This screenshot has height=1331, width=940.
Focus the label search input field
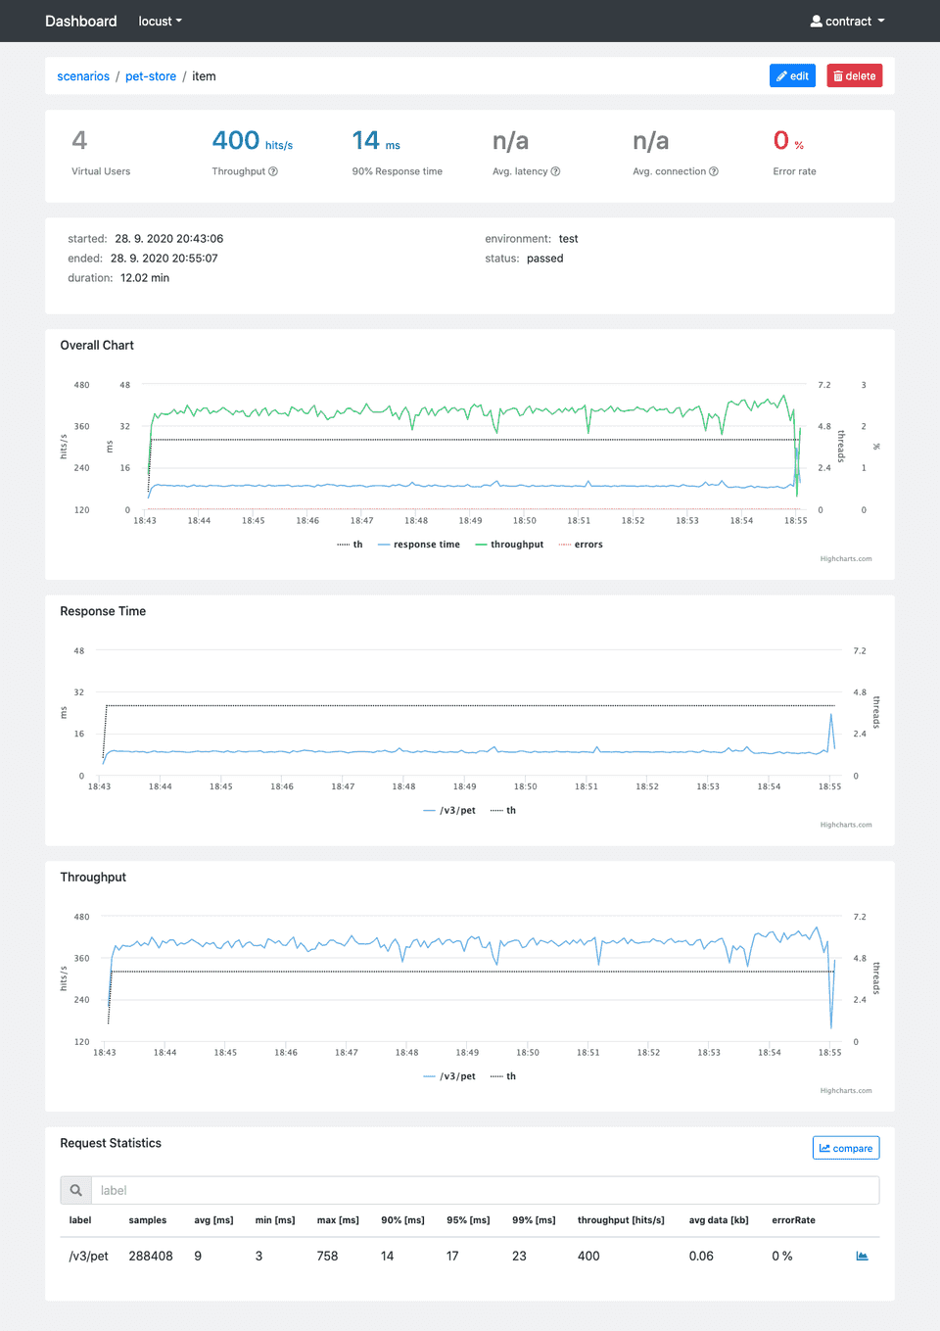(485, 1190)
